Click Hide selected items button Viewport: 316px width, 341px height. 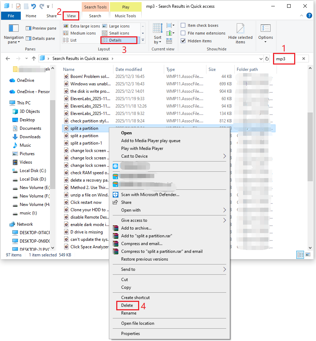click(x=240, y=34)
